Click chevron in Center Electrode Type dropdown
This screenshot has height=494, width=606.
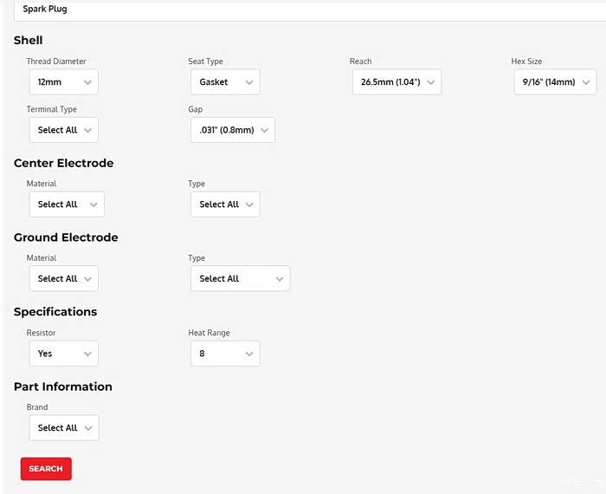[249, 205]
